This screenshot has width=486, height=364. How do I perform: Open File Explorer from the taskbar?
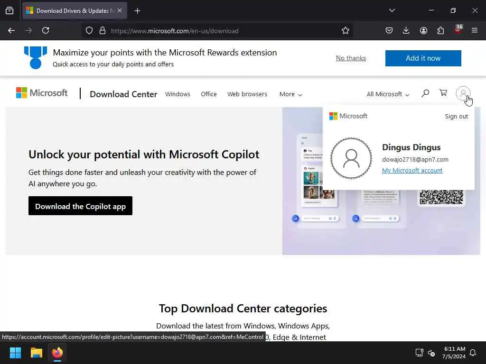(36, 353)
